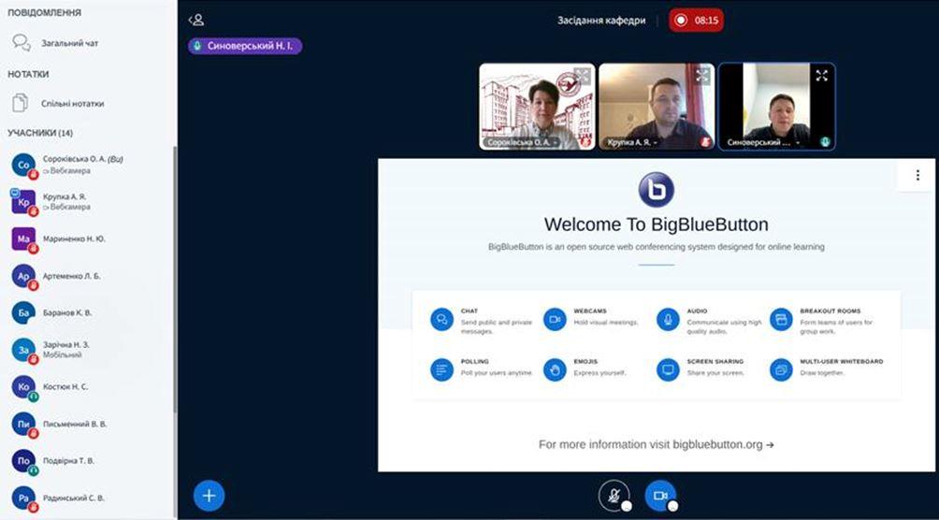Select user name Мариненко Н. Ю.
The image size is (939, 520).
click(74, 238)
